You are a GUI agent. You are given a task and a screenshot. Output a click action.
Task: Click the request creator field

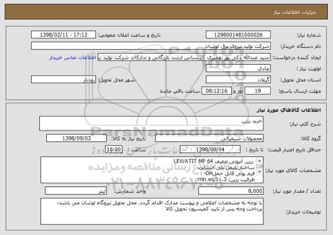click(x=184, y=58)
